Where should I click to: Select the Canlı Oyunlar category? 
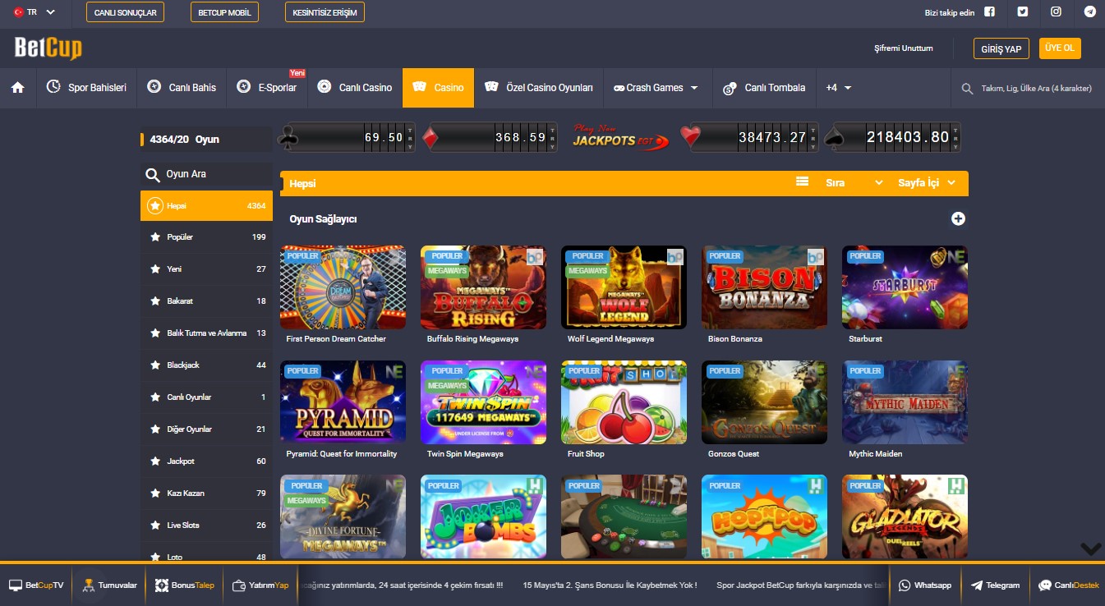pyautogui.click(x=206, y=397)
